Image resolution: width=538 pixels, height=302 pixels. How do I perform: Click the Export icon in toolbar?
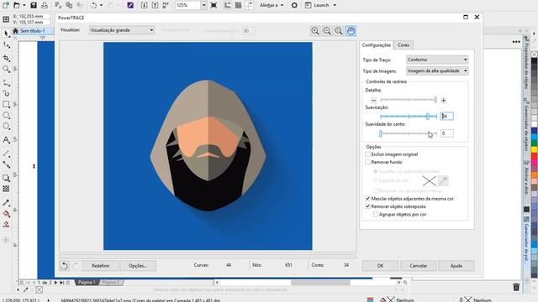coord(155,5)
